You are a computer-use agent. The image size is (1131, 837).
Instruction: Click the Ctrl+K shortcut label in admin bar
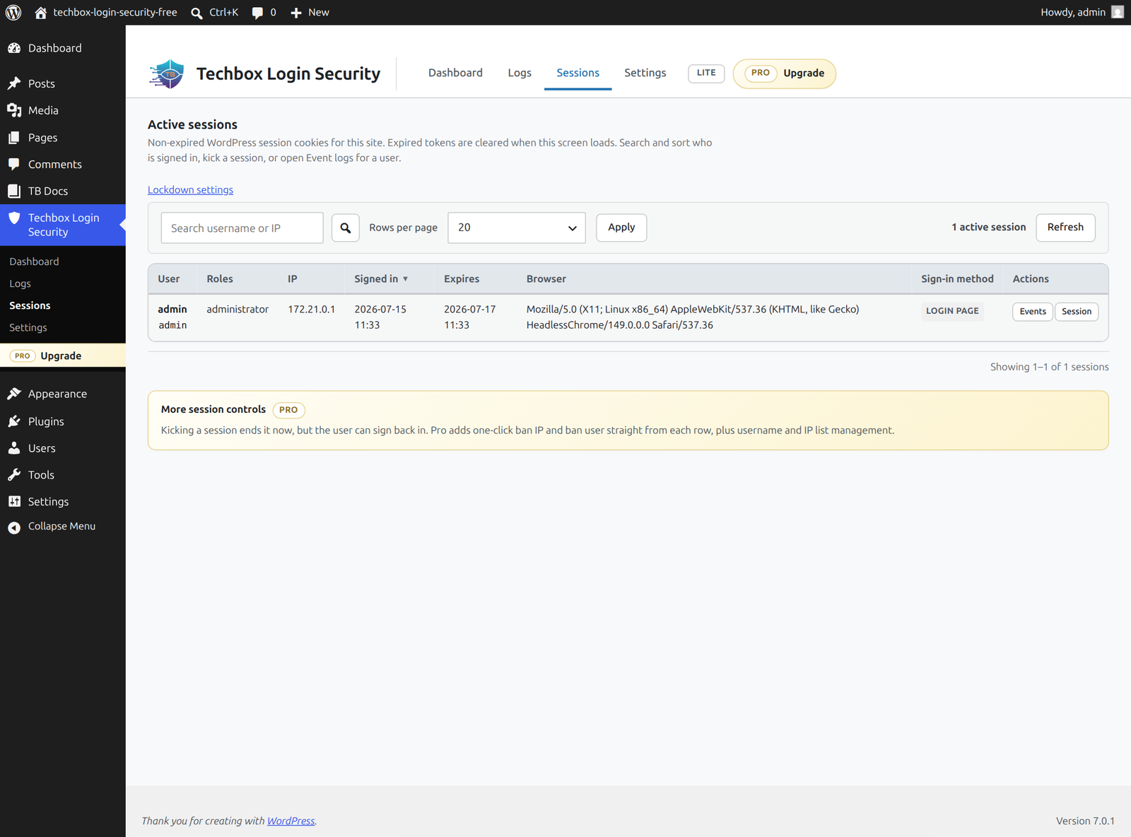(x=223, y=13)
